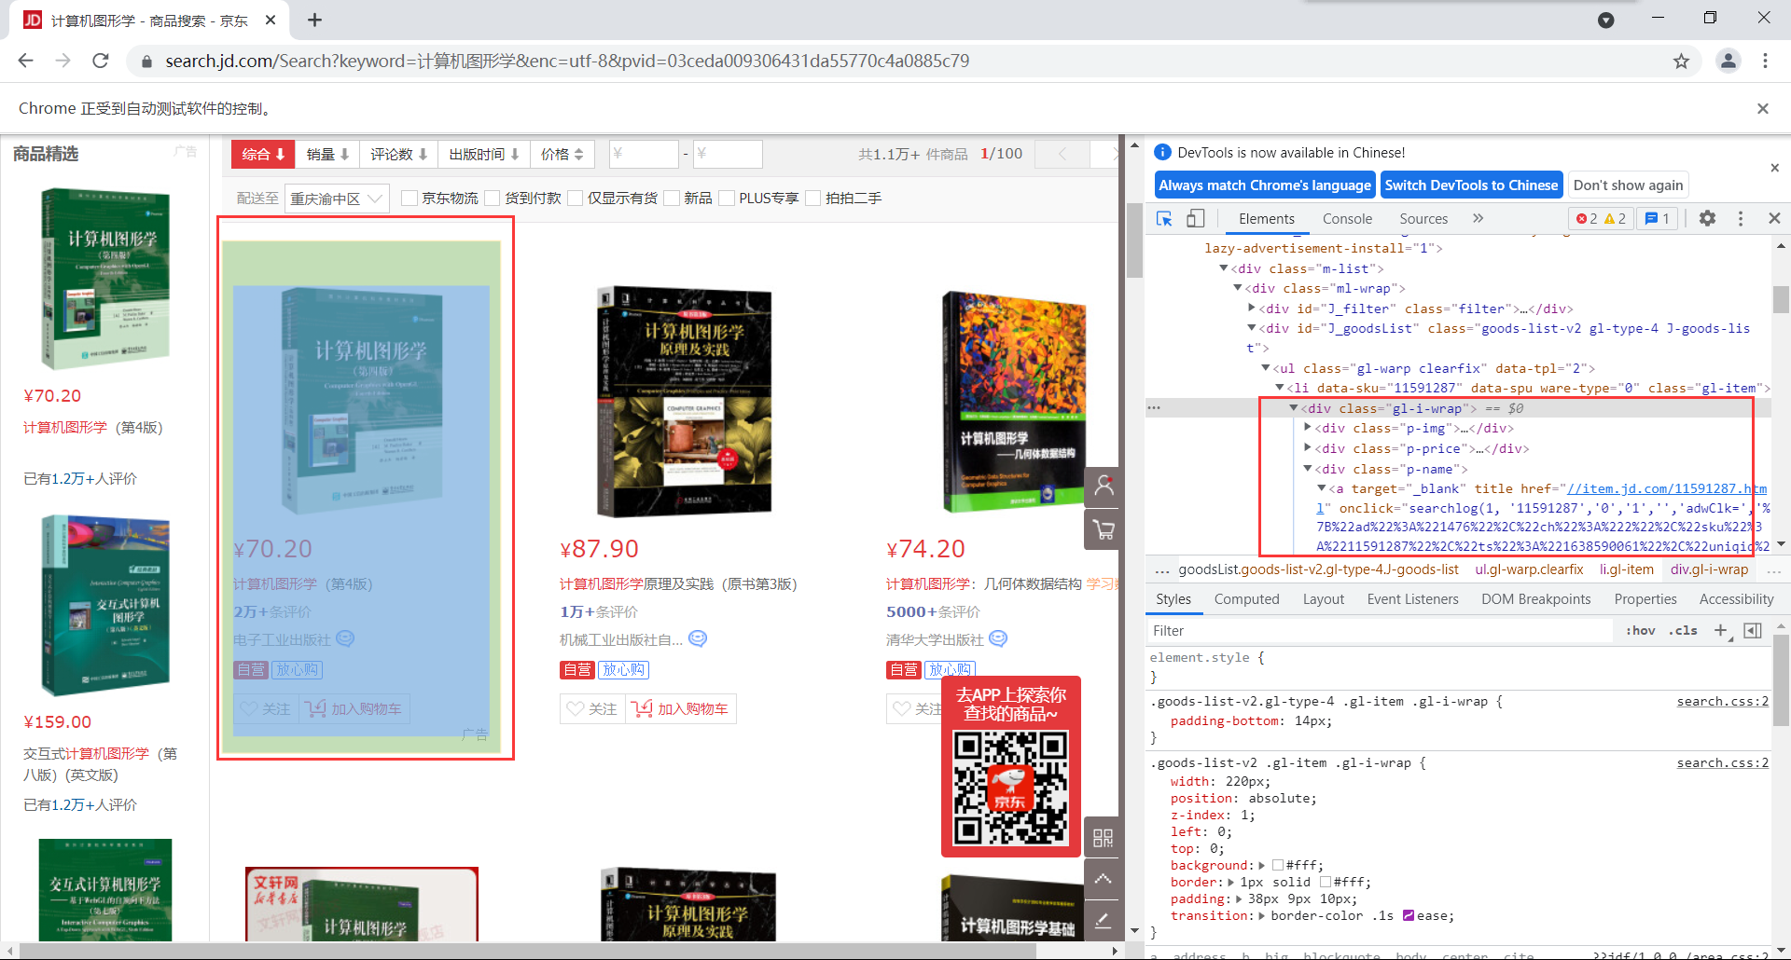Add 计算机图形学原理及实践 to cart via 加入购物车
Screen dimensions: 1791x960
[x=681, y=709]
